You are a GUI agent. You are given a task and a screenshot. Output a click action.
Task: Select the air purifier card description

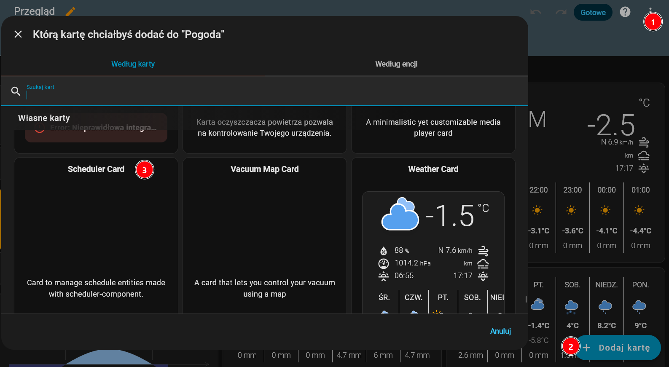coord(265,128)
